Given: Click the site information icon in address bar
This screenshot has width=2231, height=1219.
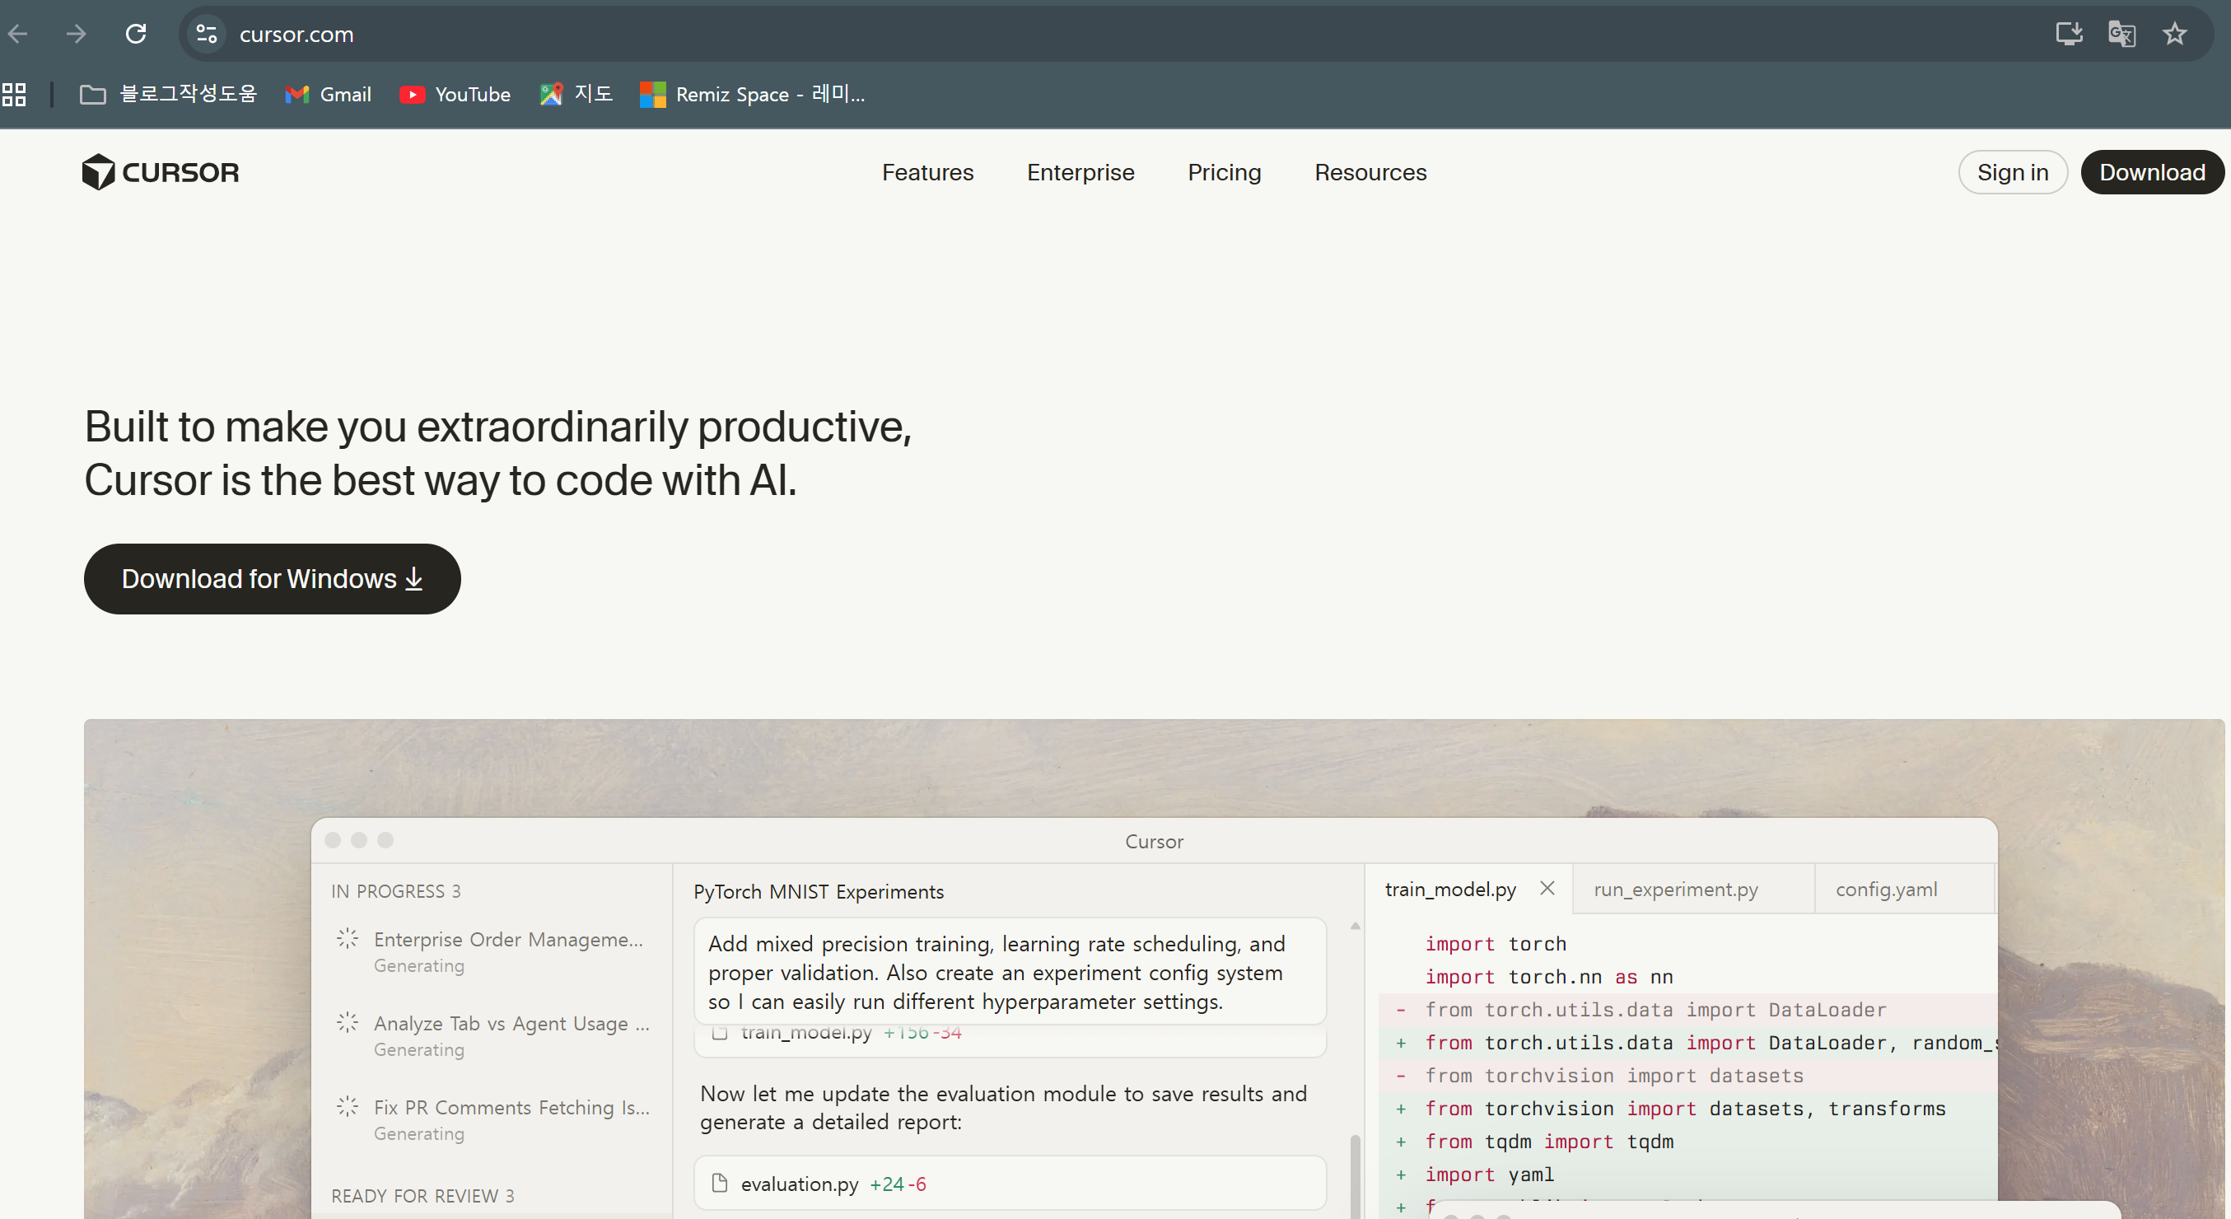Looking at the screenshot, I should (206, 34).
